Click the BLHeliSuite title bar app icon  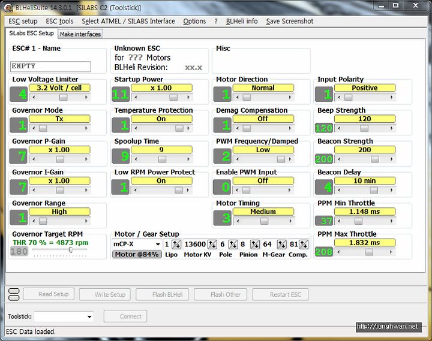coord(8,8)
